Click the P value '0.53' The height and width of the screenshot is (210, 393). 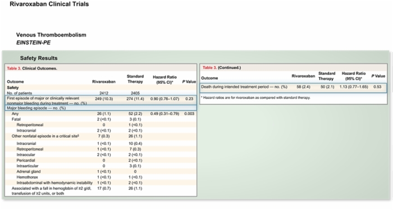coord(377,87)
